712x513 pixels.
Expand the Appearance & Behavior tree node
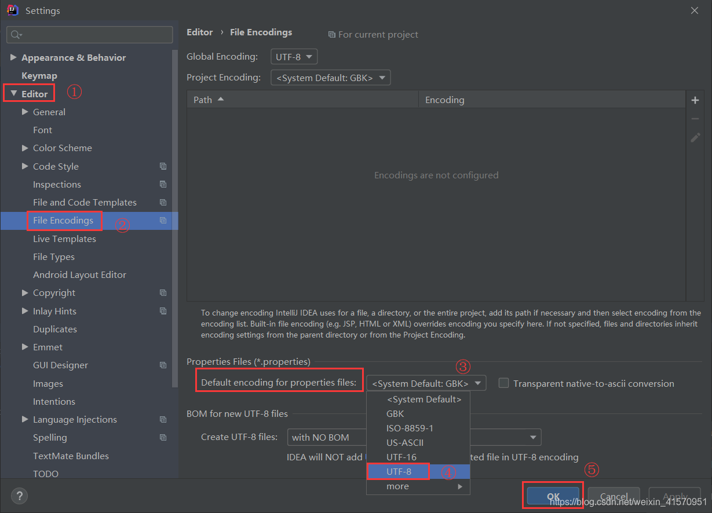[x=14, y=57]
